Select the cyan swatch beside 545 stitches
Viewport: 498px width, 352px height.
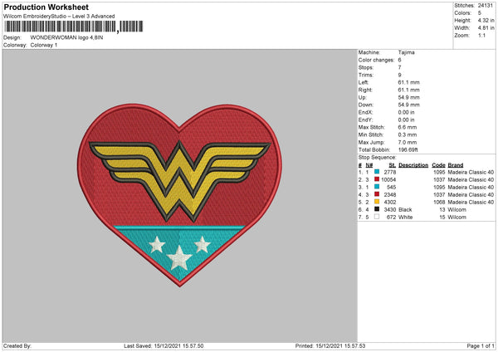tap(377, 187)
